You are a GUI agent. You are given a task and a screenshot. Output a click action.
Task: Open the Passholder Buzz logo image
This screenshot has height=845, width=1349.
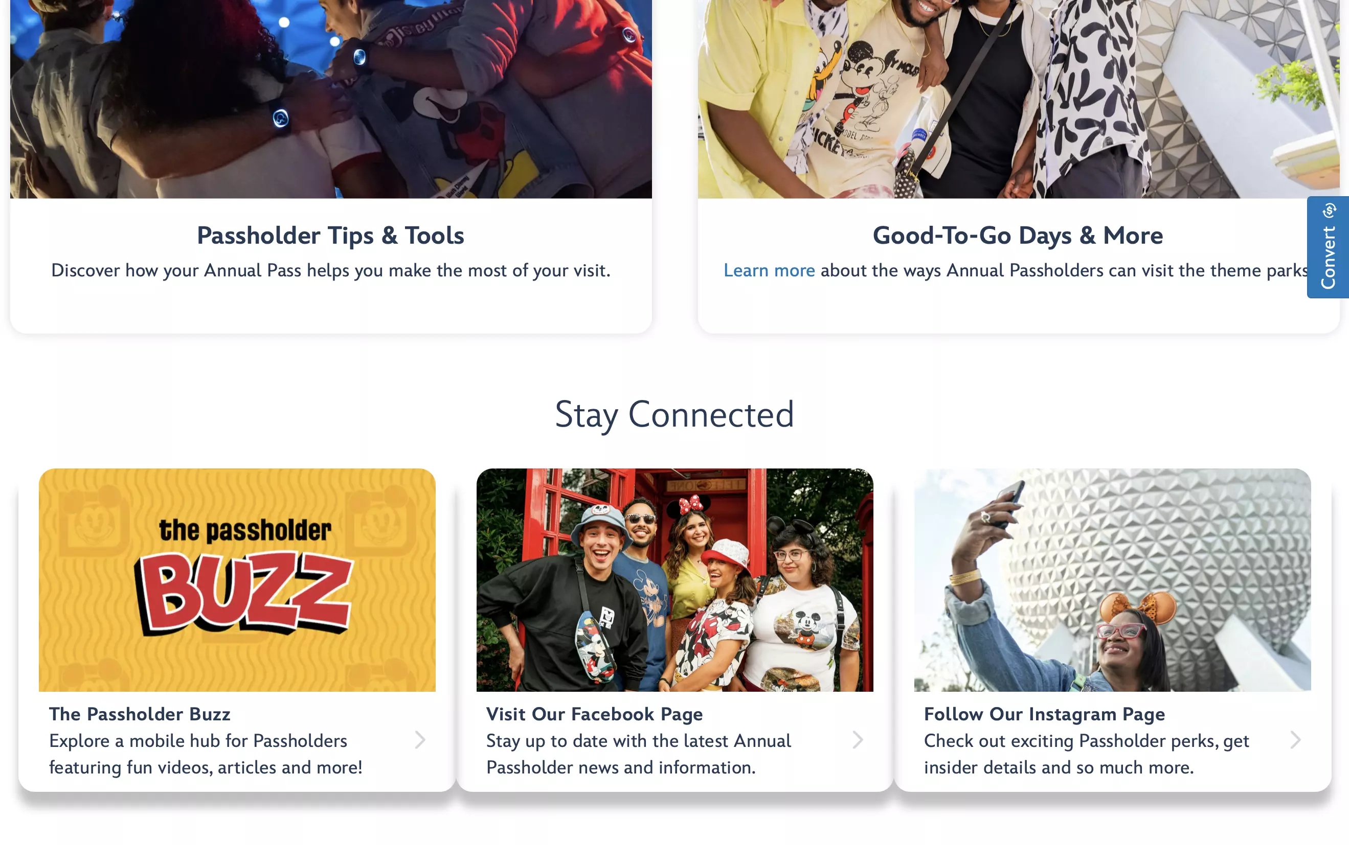(x=237, y=579)
